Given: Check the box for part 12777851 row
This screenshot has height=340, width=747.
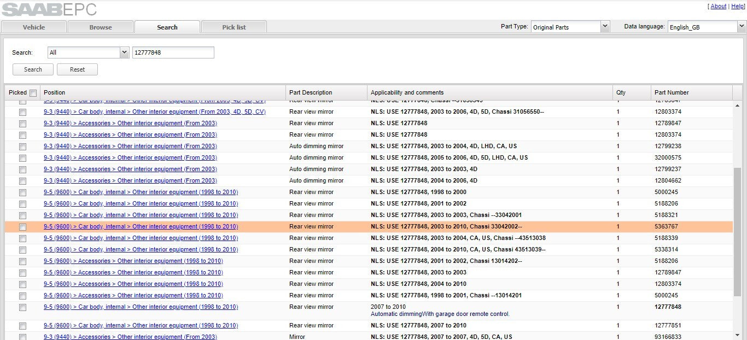Looking at the screenshot, I should 22,326.
